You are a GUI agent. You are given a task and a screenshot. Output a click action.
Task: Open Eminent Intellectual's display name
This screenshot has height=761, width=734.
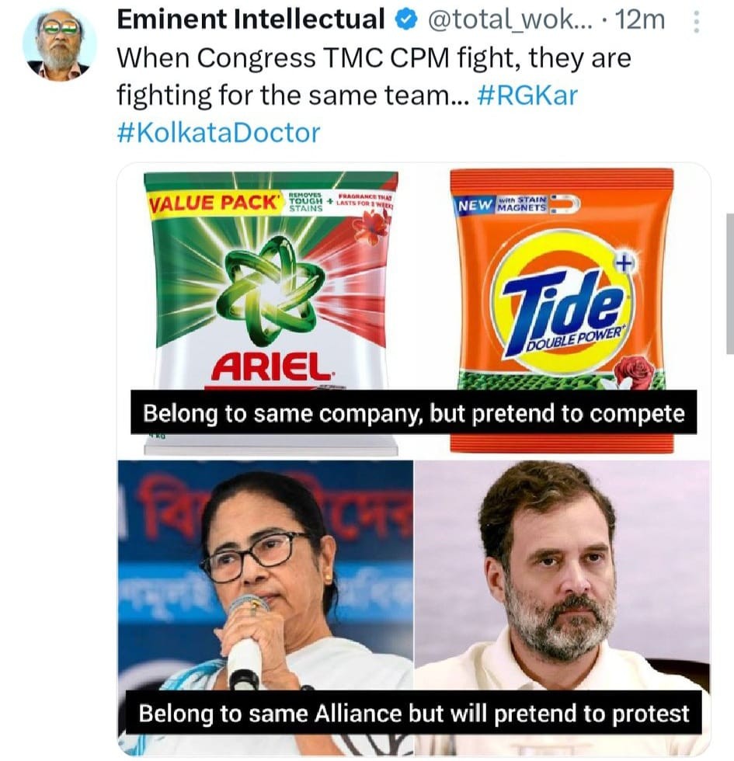pos(250,19)
